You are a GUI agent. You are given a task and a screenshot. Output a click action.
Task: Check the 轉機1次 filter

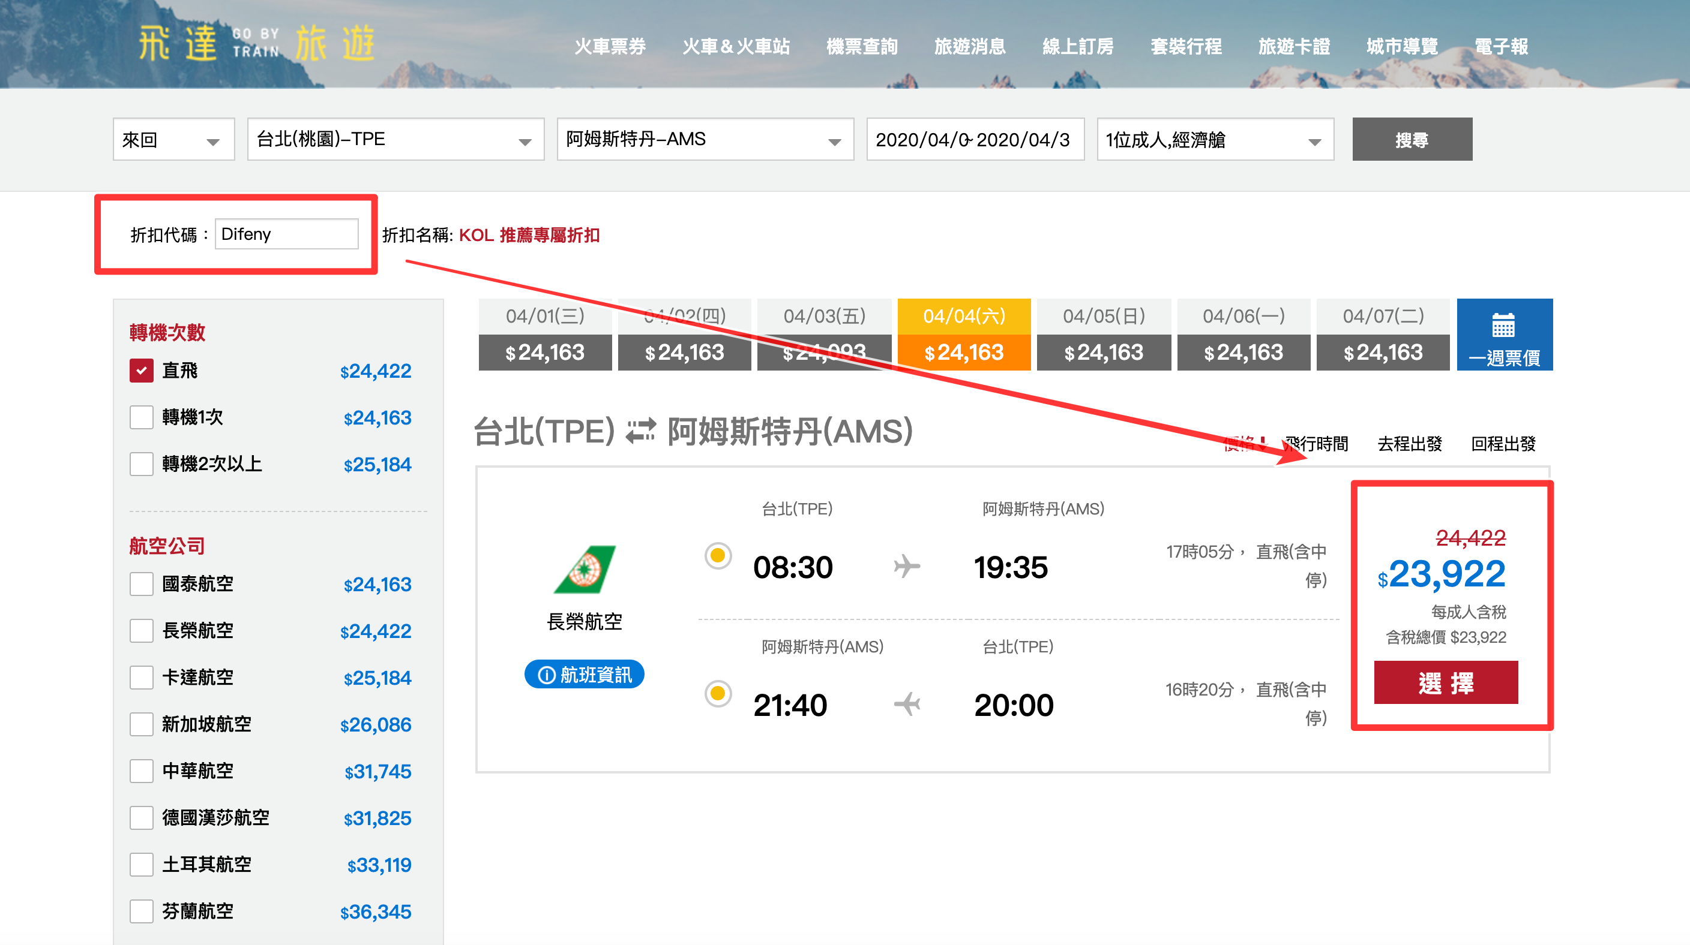pyautogui.click(x=141, y=417)
